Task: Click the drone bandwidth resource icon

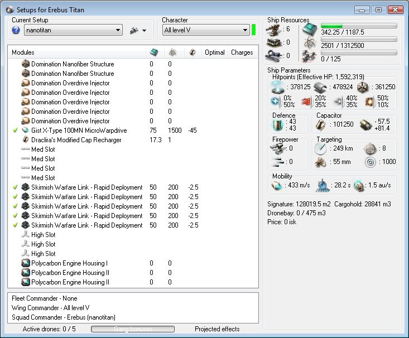Action: click(309, 56)
